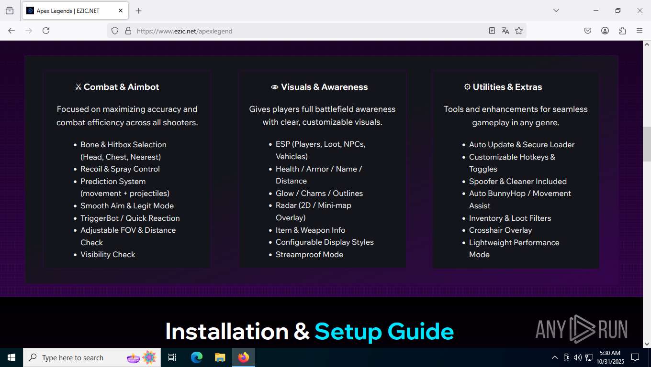
Task: Open the notification center icon
Action: pyautogui.click(x=635, y=357)
